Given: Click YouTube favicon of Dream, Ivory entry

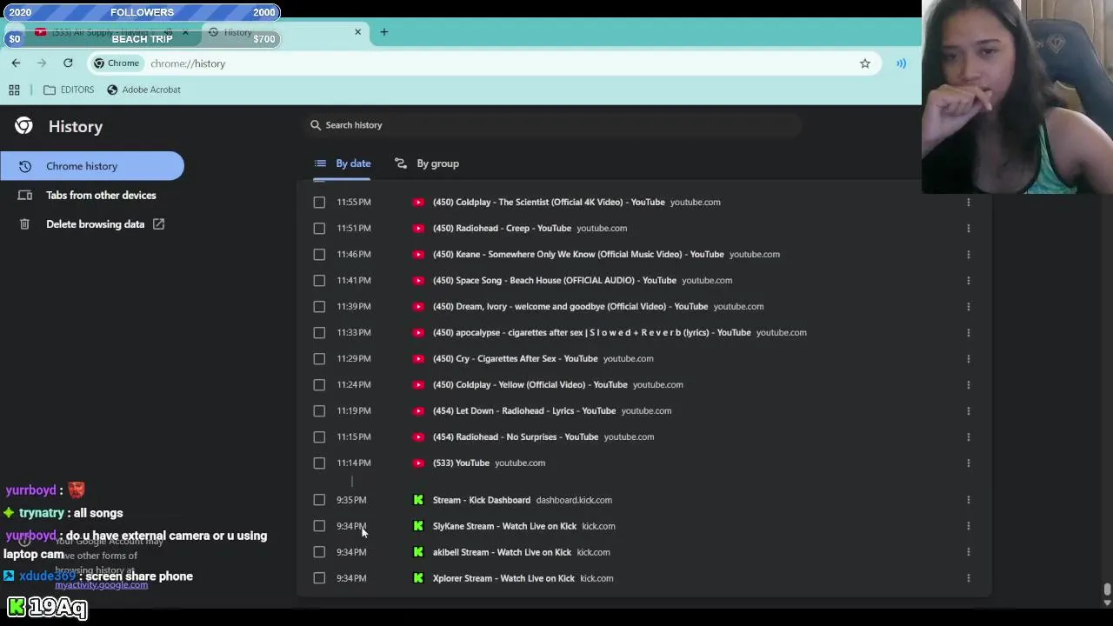Looking at the screenshot, I should pos(418,306).
